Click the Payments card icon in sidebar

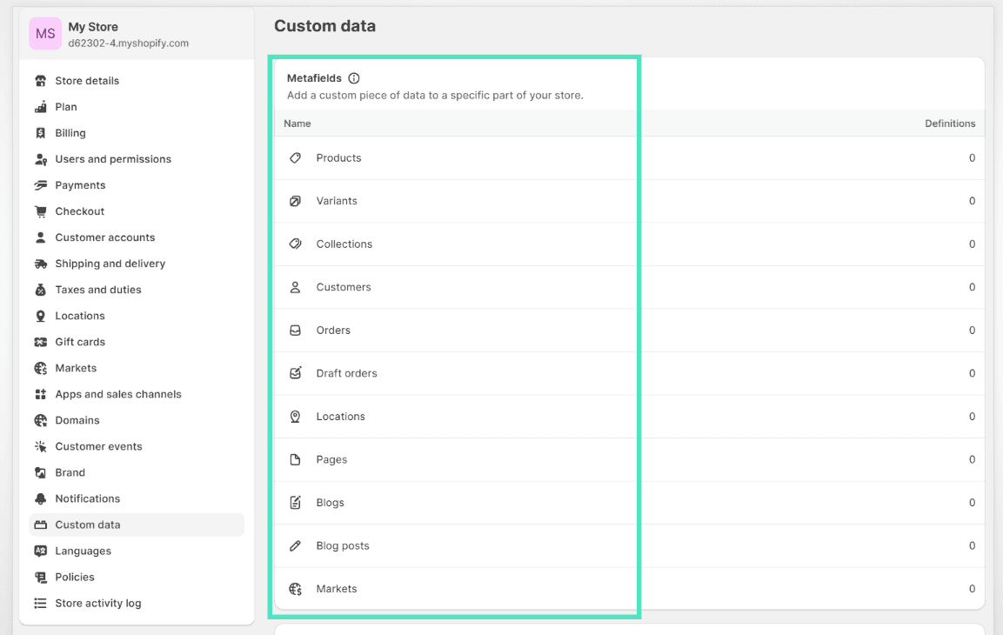pyautogui.click(x=39, y=184)
